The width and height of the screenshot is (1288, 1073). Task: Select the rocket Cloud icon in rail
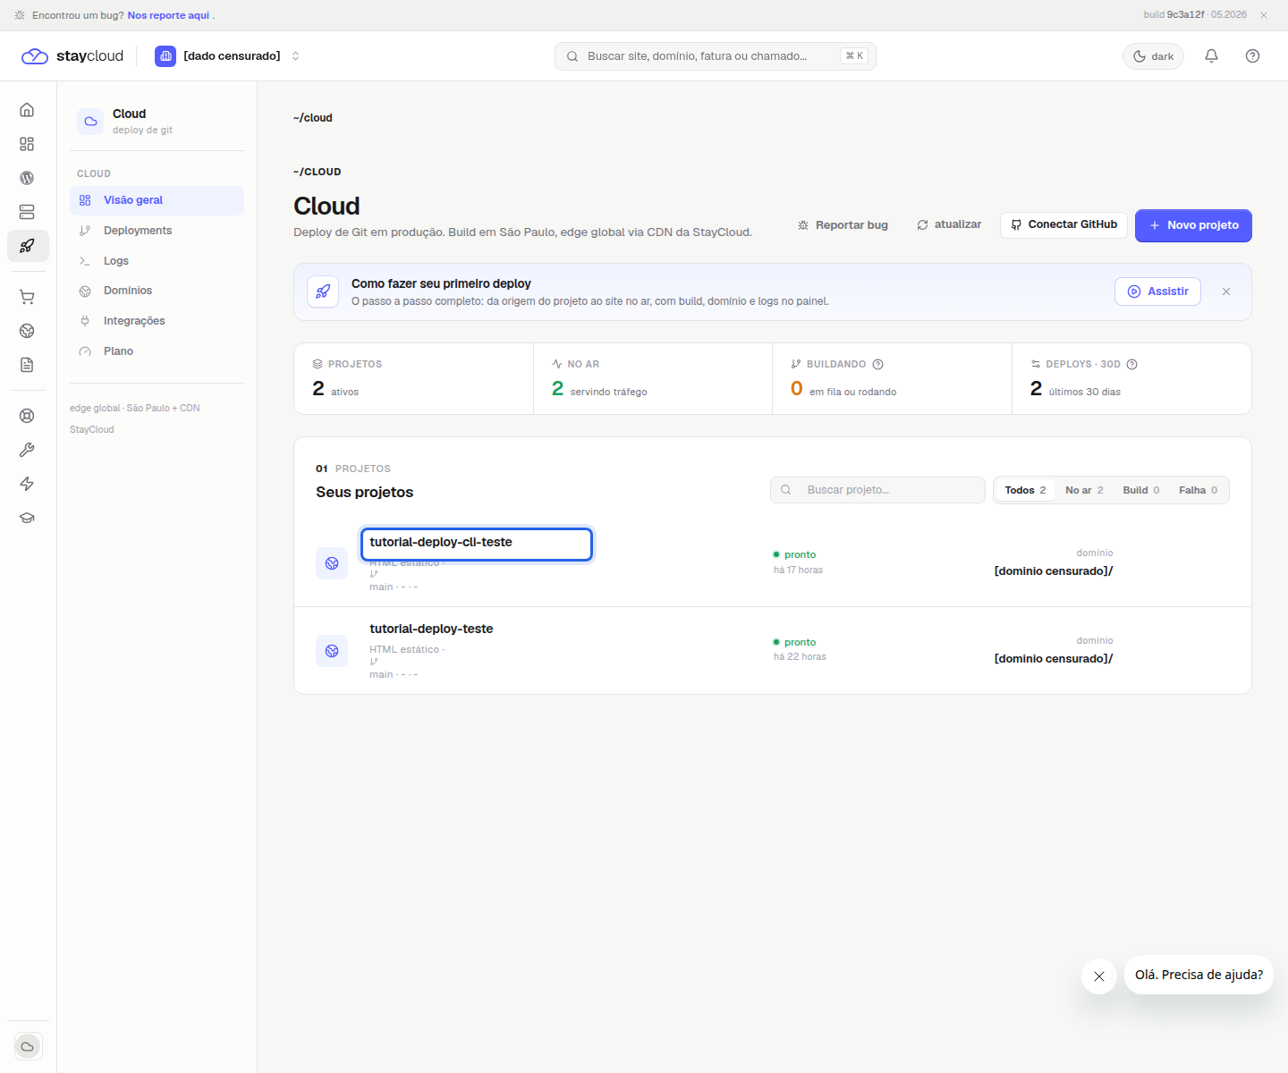coord(28,246)
